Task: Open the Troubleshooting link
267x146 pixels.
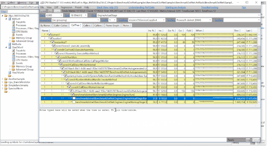Action: [210, 7]
